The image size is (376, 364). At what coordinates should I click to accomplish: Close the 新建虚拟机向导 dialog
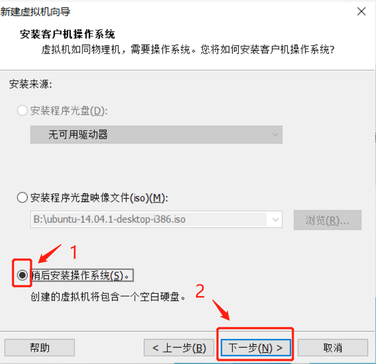click(x=361, y=11)
